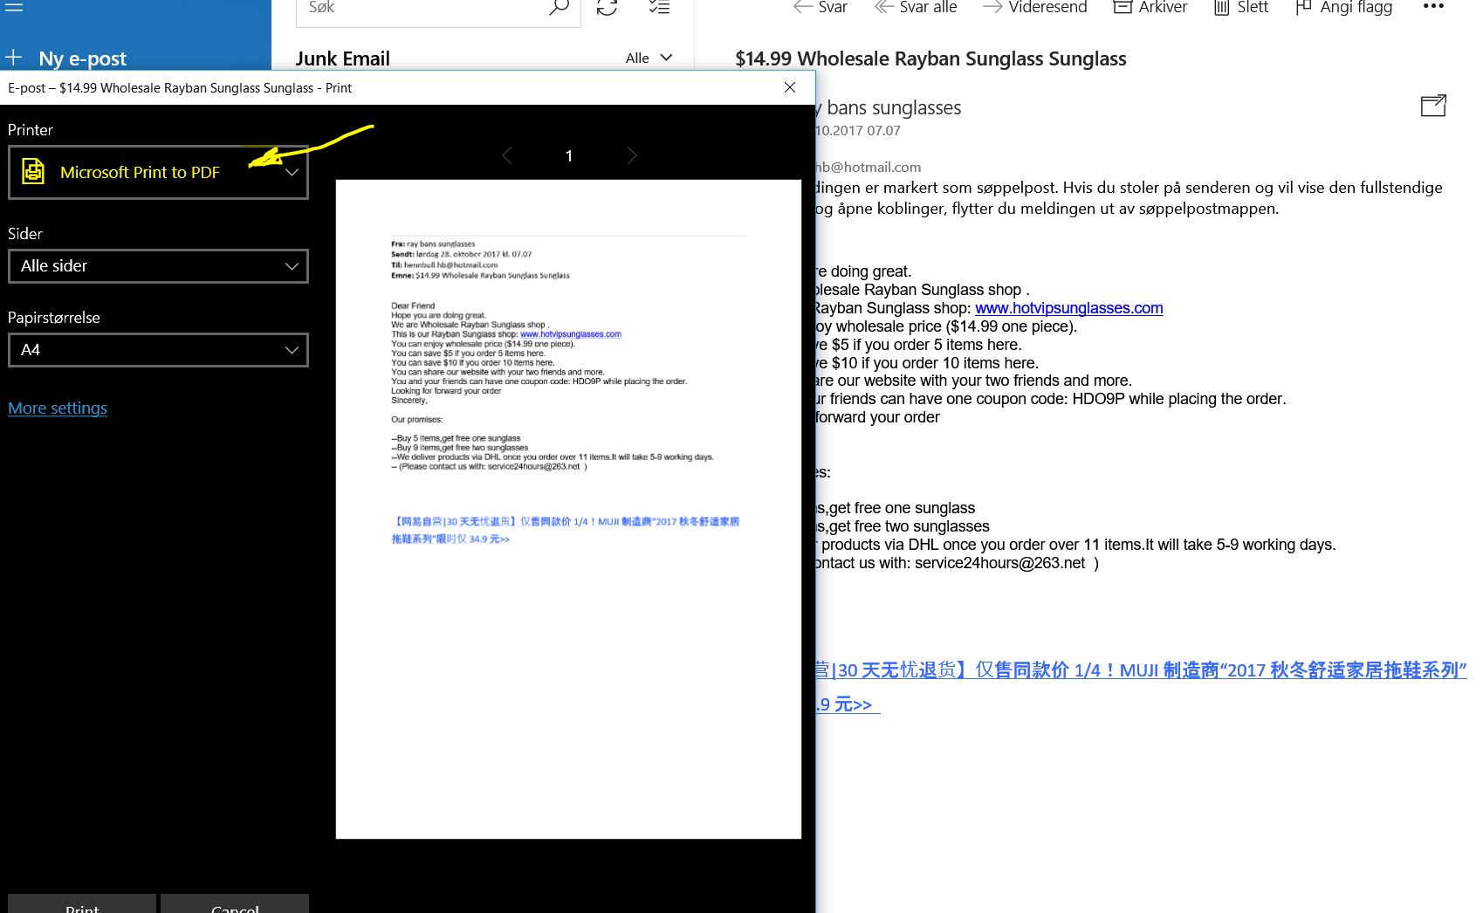Screen dimensions: 1483x913
Task: Click the Cancel button
Action: click(x=235, y=905)
